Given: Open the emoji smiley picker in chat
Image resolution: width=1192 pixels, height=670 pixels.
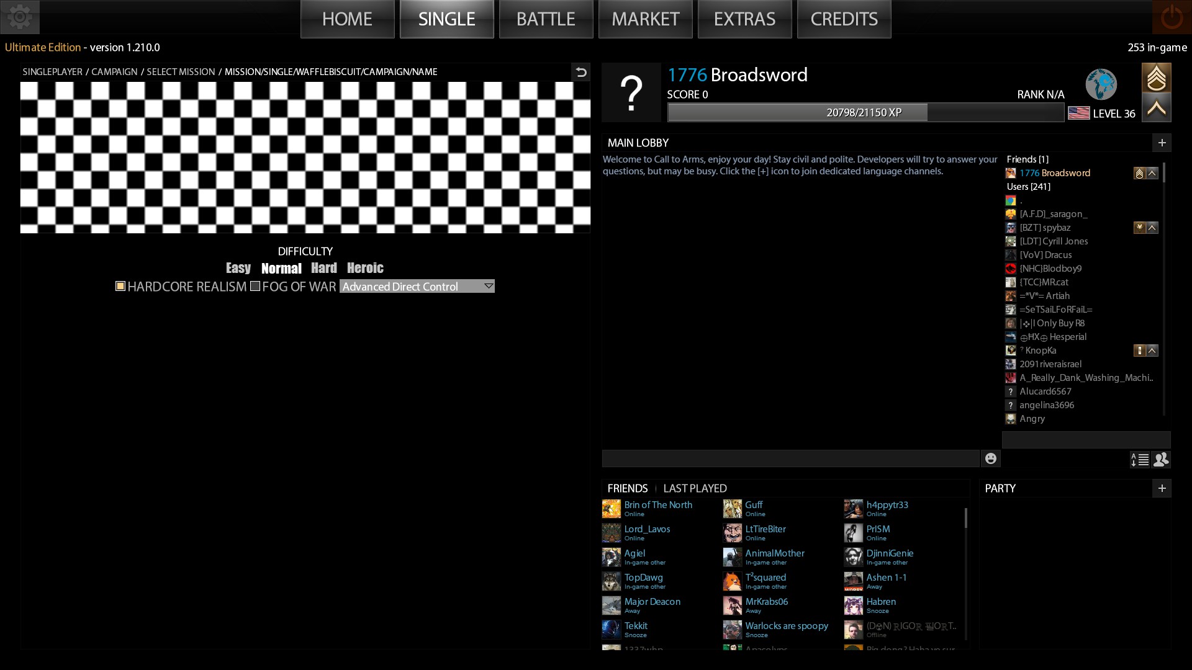Looking at the screenshot, I should [991, 458].
